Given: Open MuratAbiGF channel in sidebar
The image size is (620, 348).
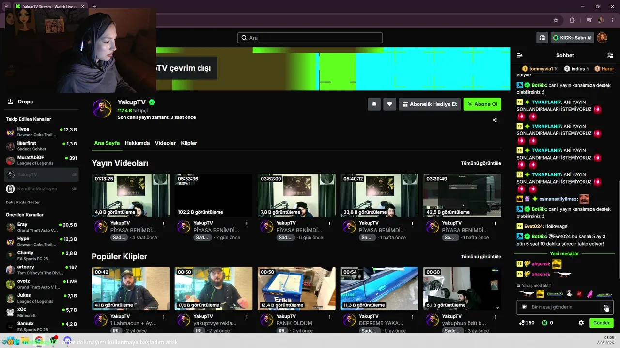Looking at the screenshot, I should pyautogui.click(x=41, y=160).
